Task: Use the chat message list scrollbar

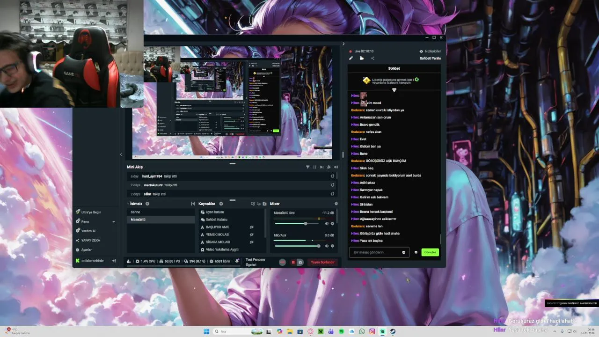Action: (x=440, y=239)
